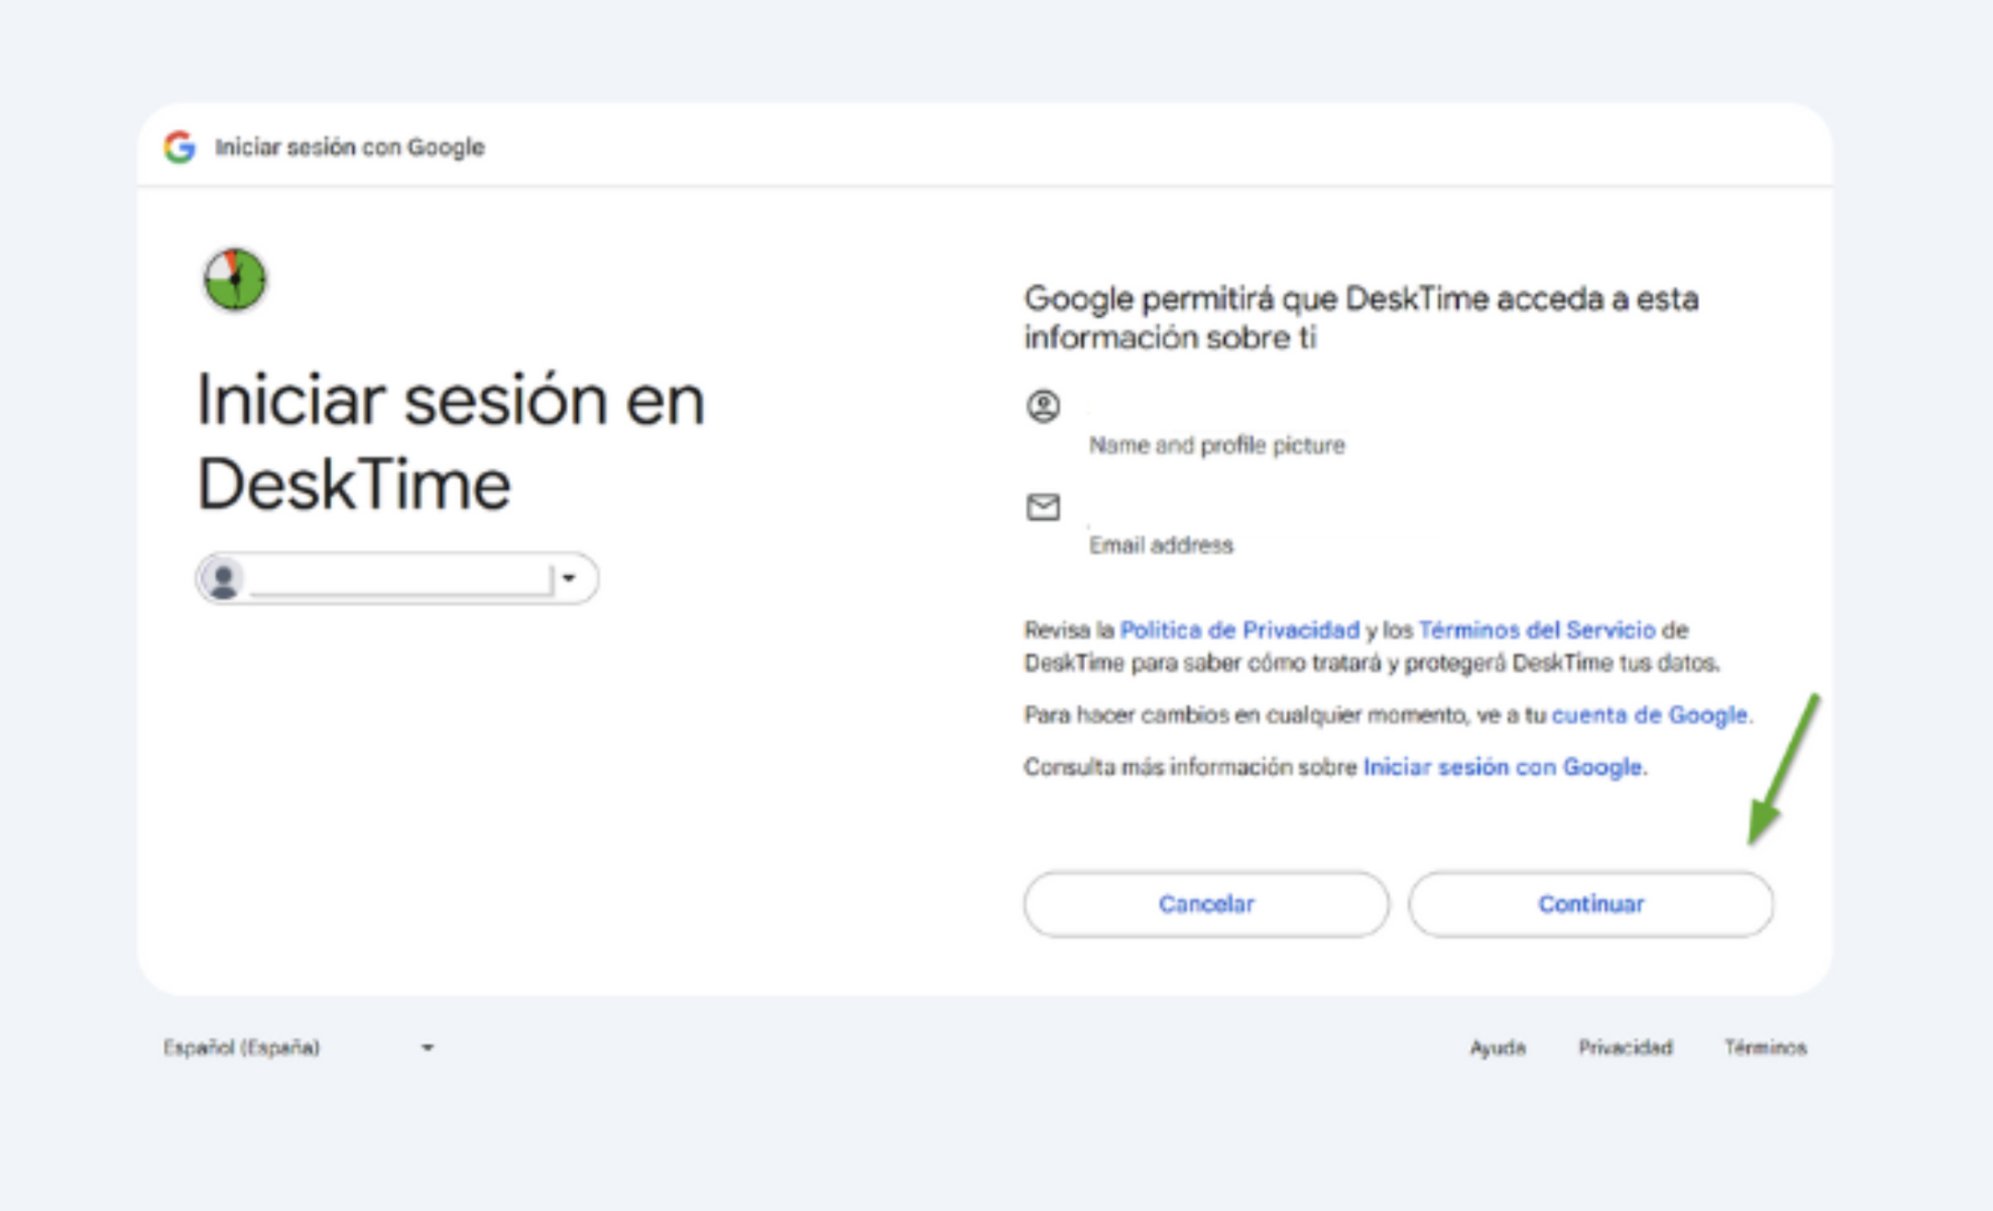Click the DeskTime clock logo

click(235, 278)
